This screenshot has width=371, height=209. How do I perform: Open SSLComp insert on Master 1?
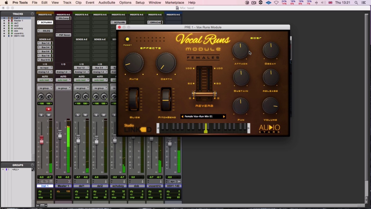tap(63, 18)
